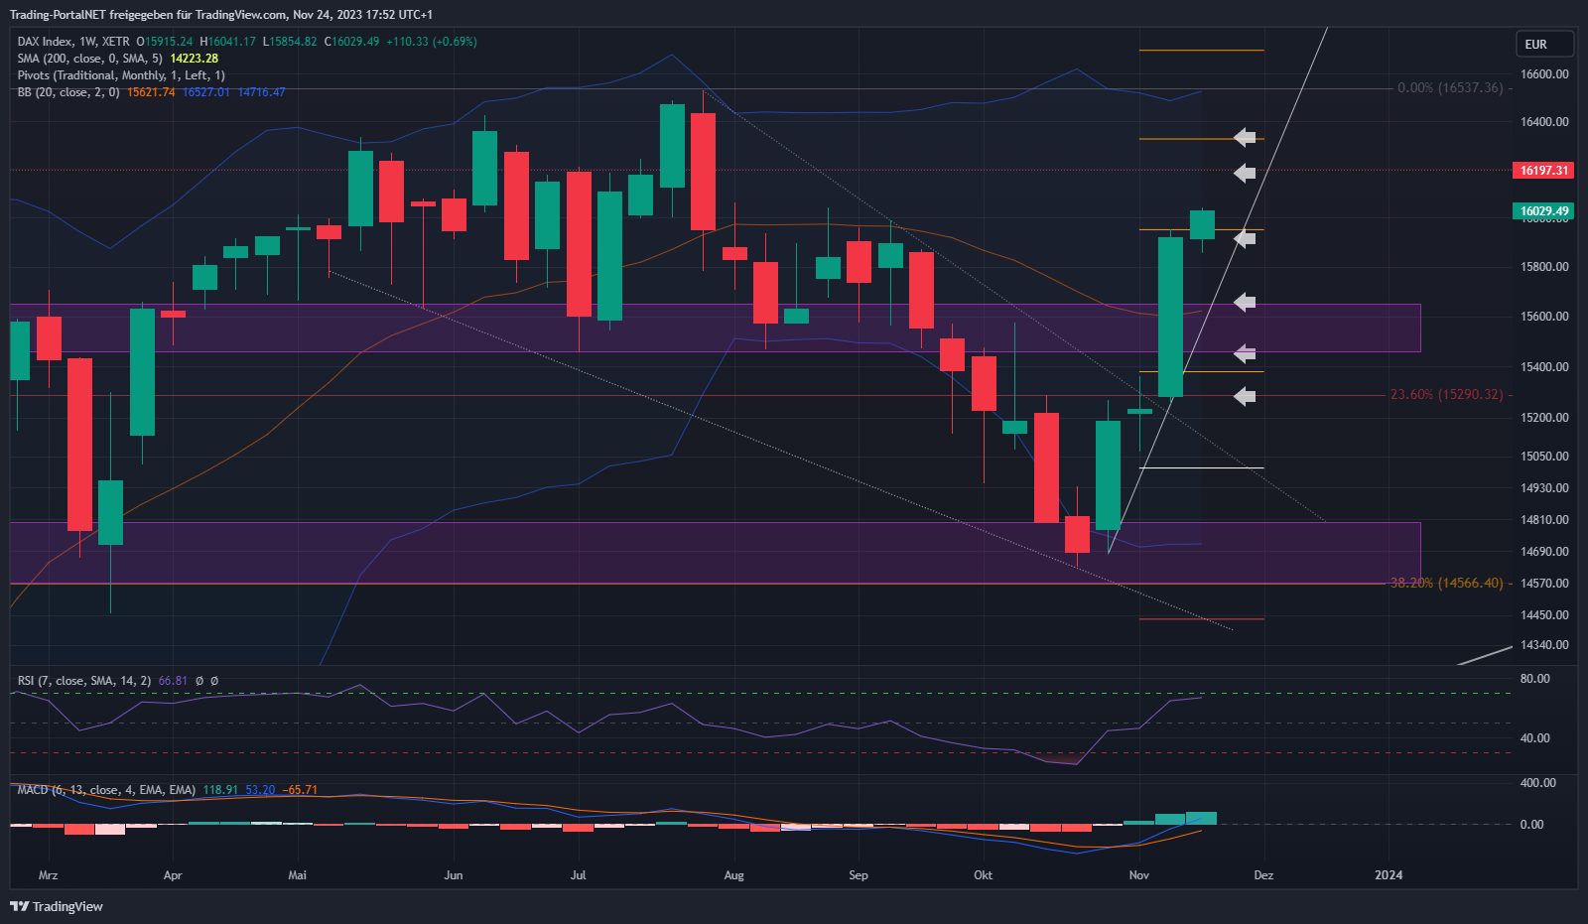Screen dimensions: 1588x924
Task: Click the 38.20% (14566.40) Fibonacci label
Action: pos(1446,583)
